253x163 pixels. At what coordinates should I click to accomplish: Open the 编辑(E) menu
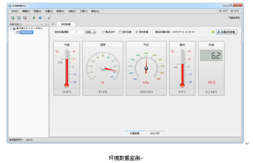(x=26, y=11)
